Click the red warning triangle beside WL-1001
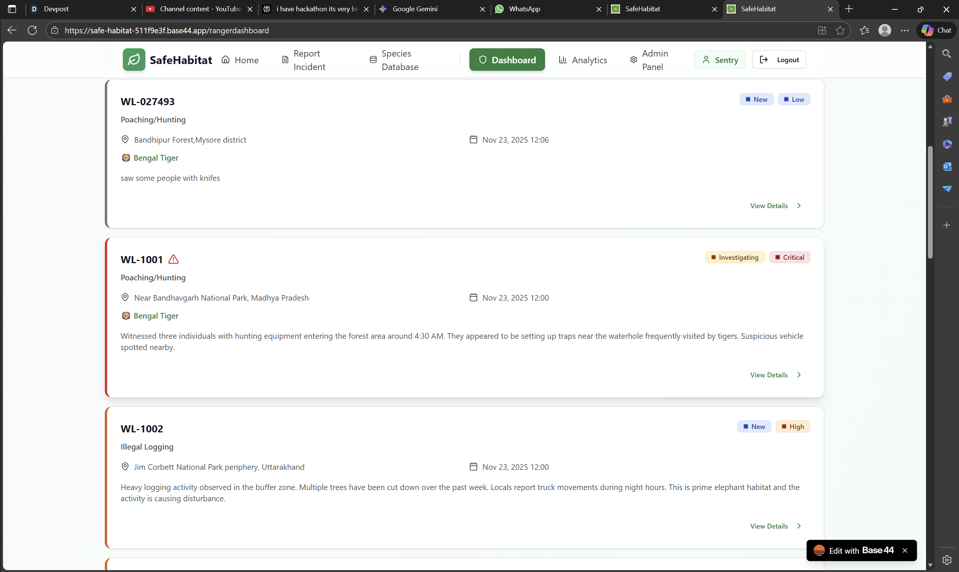 (173, 259)
